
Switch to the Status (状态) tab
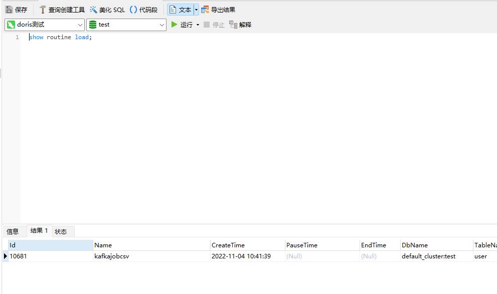pos(61,231)
